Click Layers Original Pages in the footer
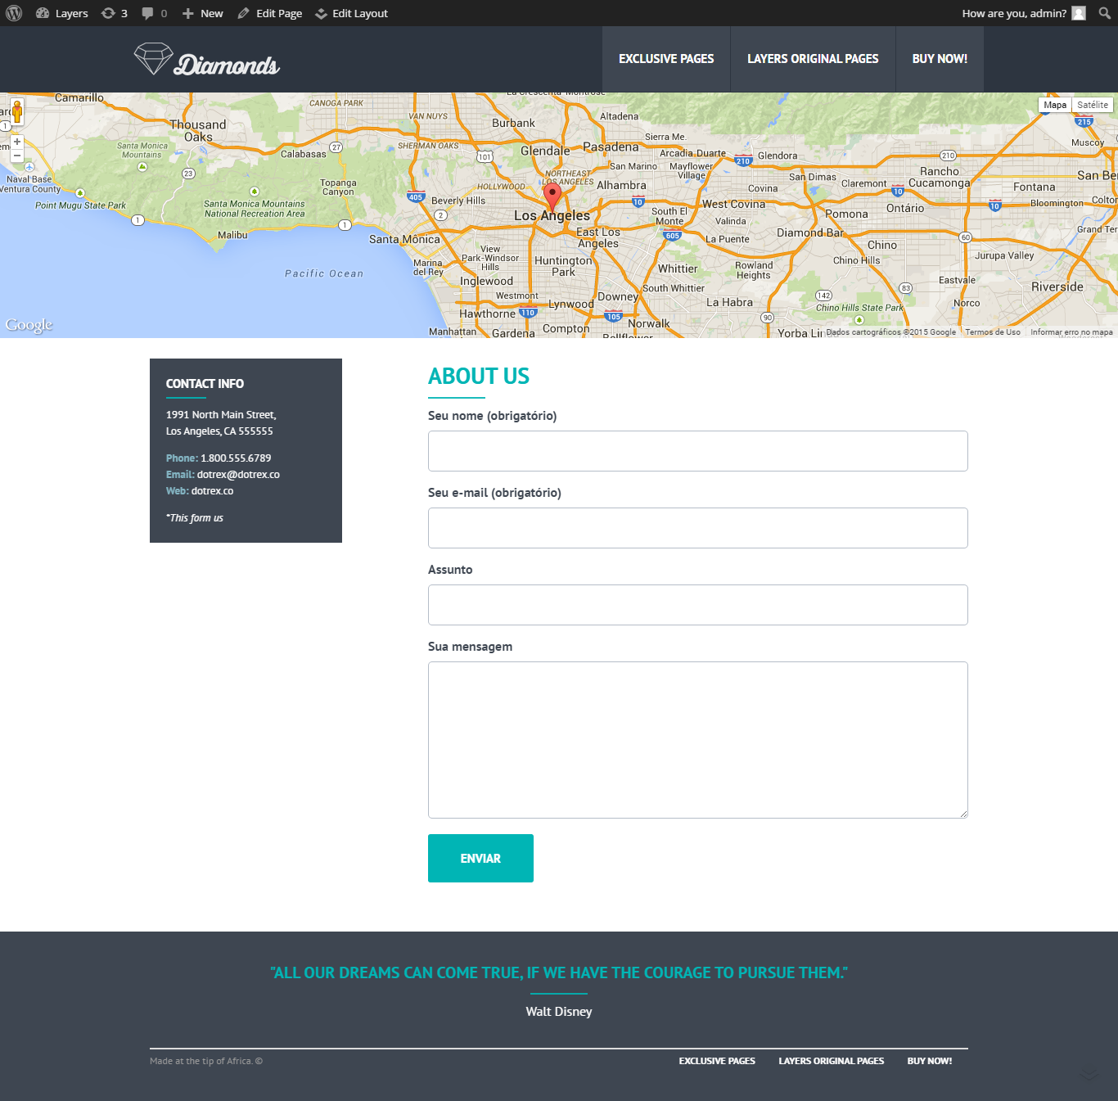Screen dimensions: 1118x1101 pos(832,1061)
